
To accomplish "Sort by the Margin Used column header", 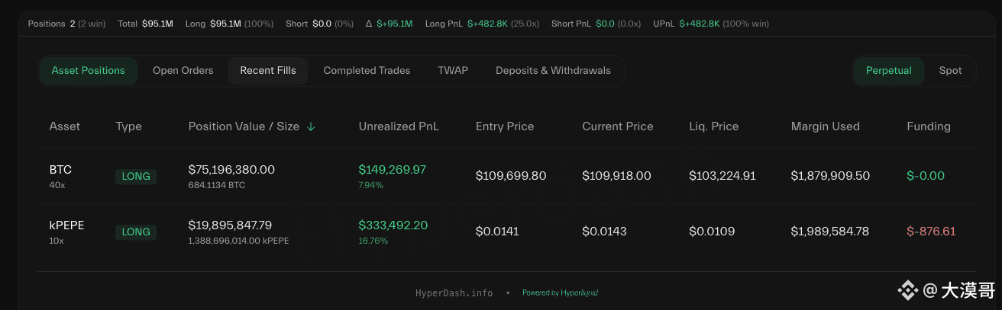I will pos(826,126).
